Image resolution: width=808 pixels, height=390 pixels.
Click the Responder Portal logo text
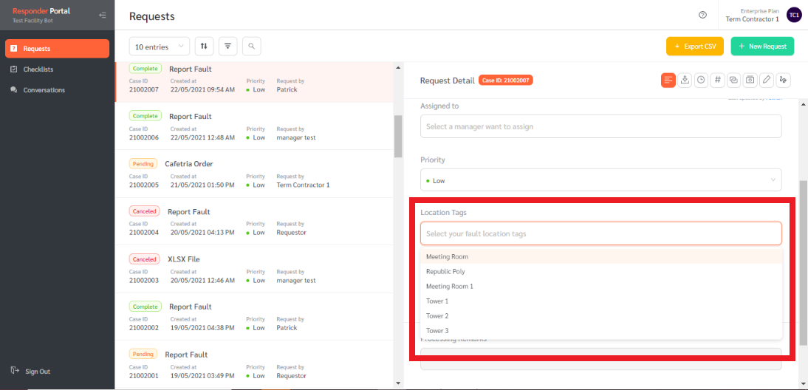[41, 11]
